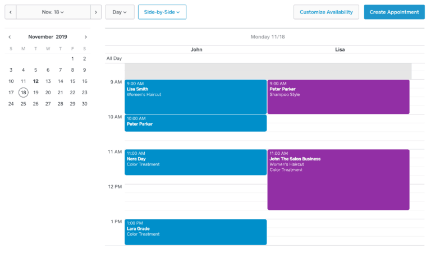Show previous month in mini calendar
Viewport: 431px width, 253px height.
(10, 37)
